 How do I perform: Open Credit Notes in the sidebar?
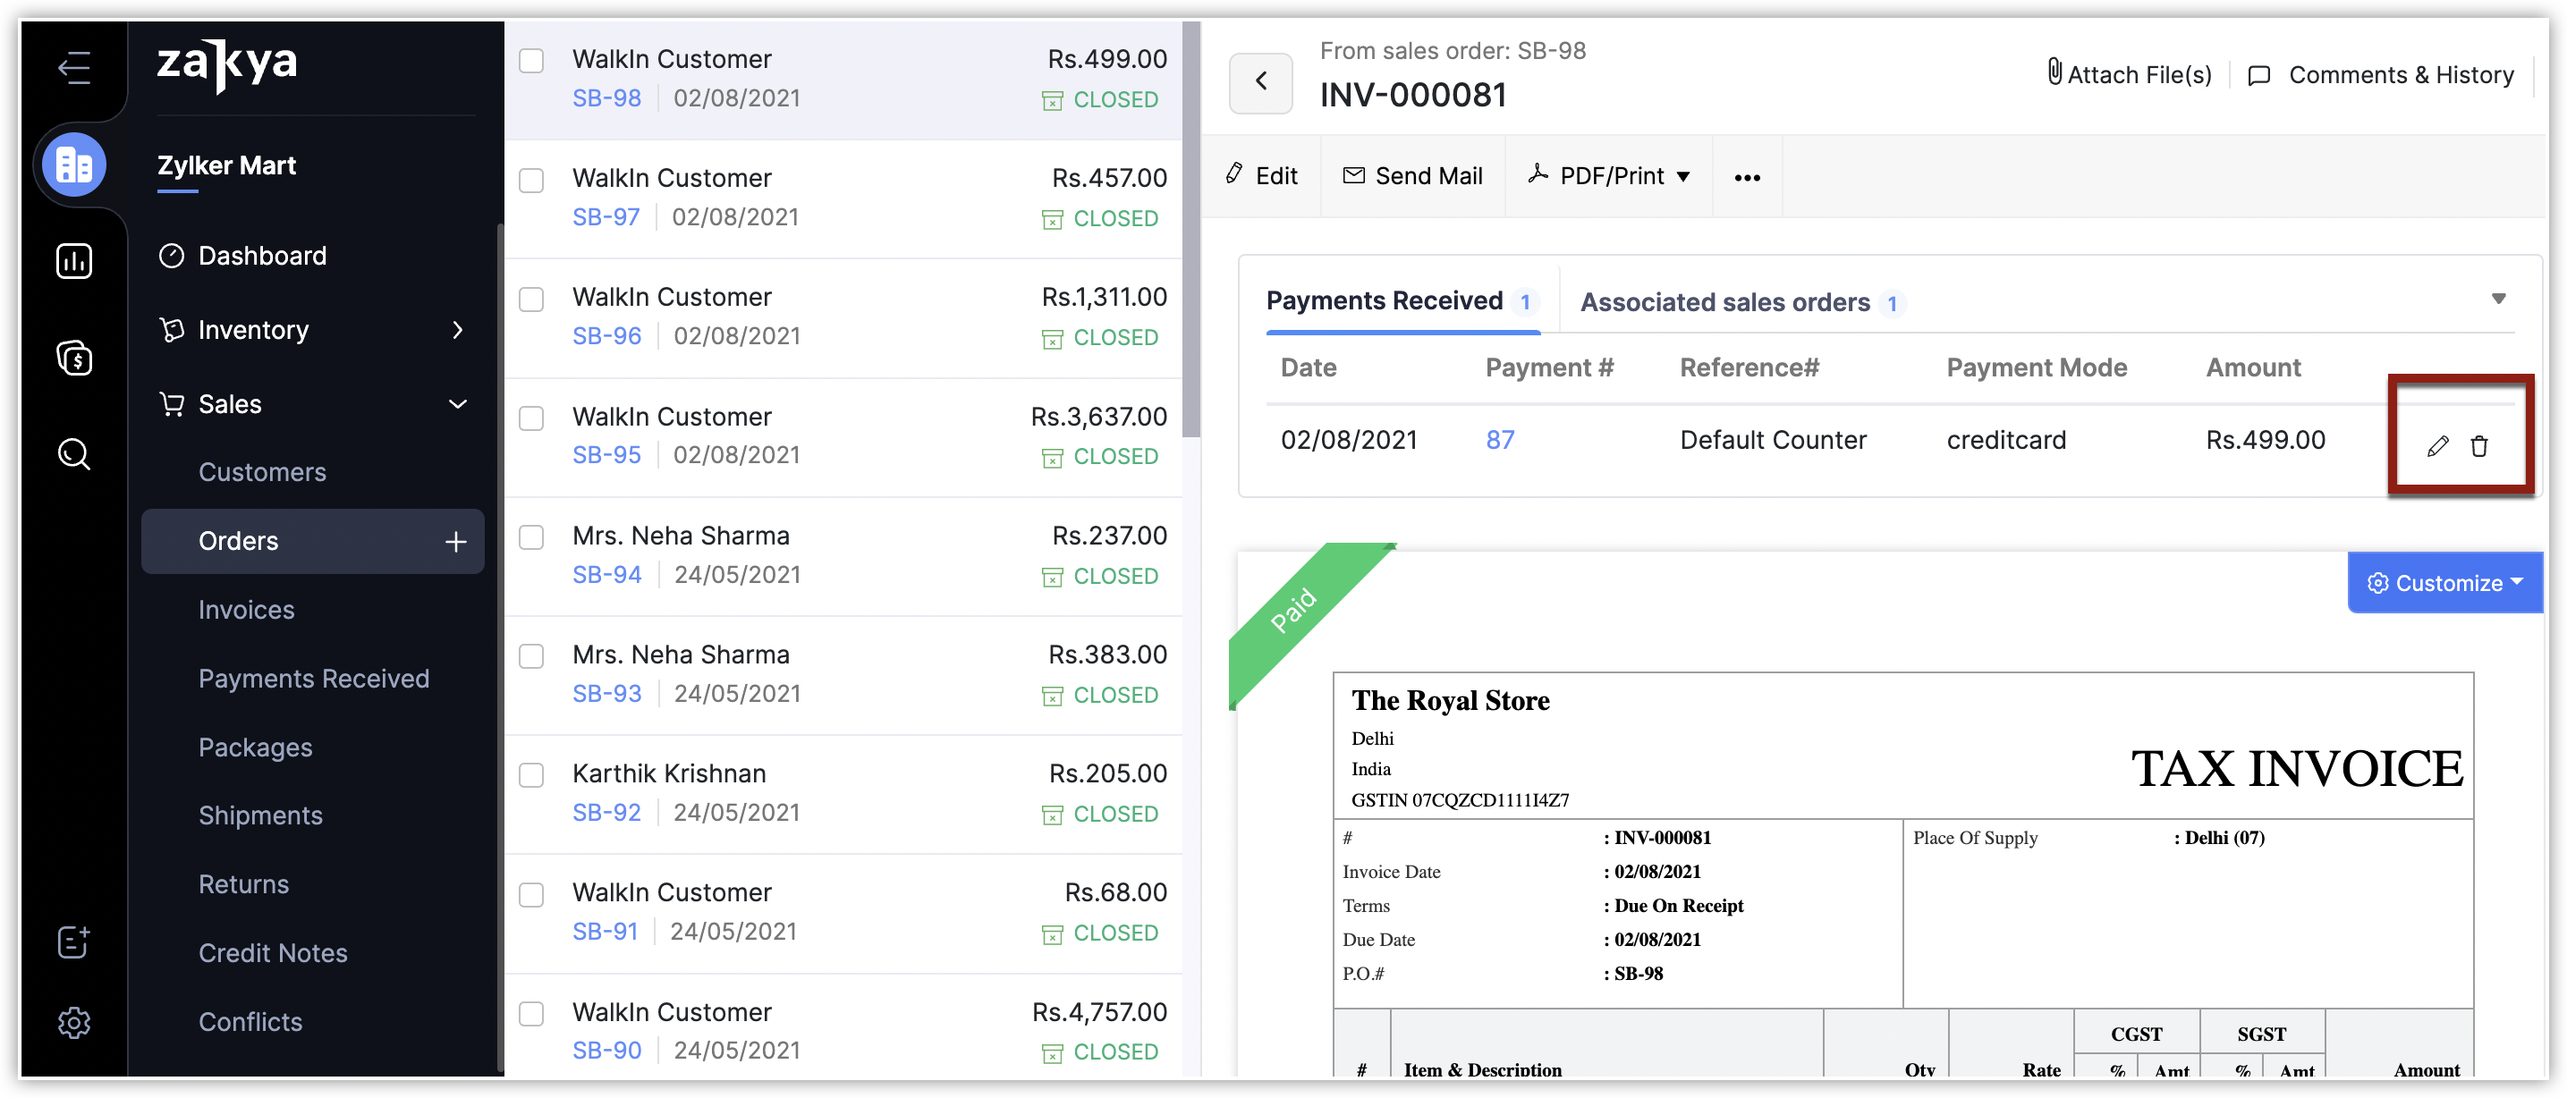[273, 952]
